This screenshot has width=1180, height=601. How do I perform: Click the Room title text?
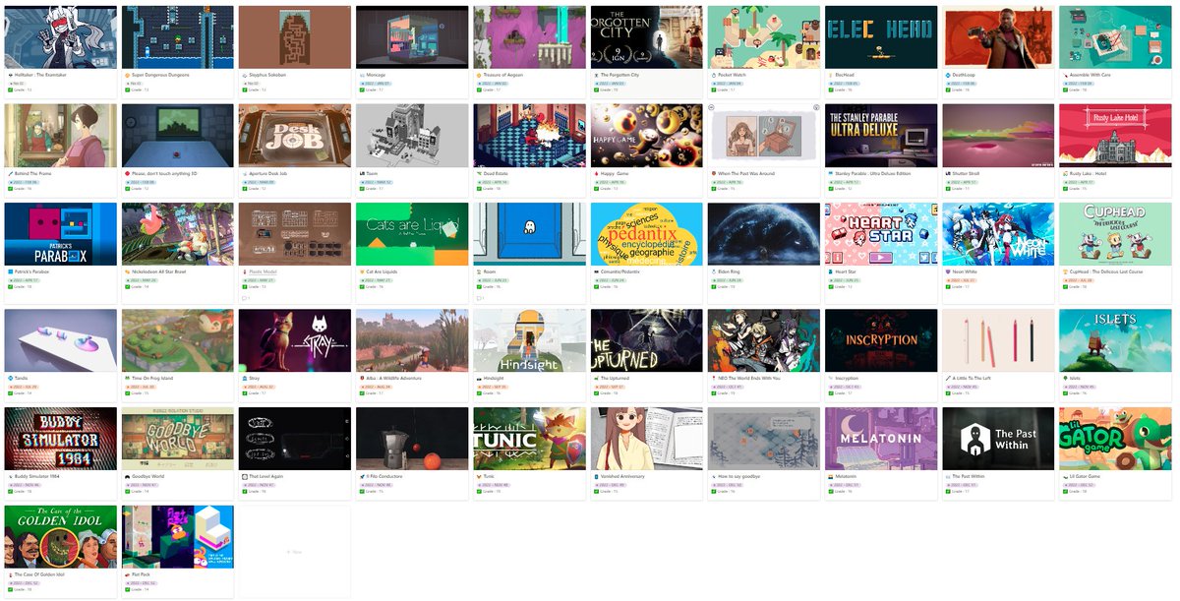[489, 271]
